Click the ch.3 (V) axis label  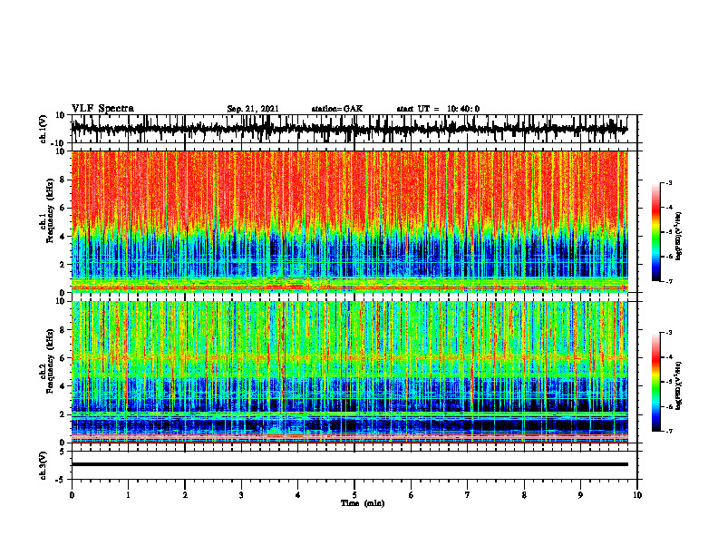44,465
